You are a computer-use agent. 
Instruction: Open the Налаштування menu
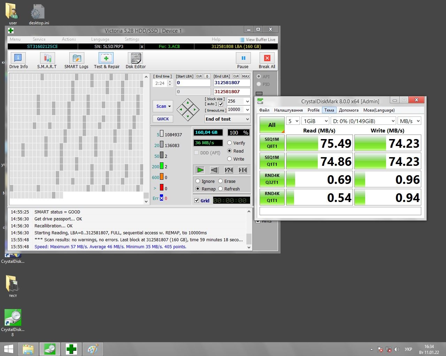tap(288, 110)
